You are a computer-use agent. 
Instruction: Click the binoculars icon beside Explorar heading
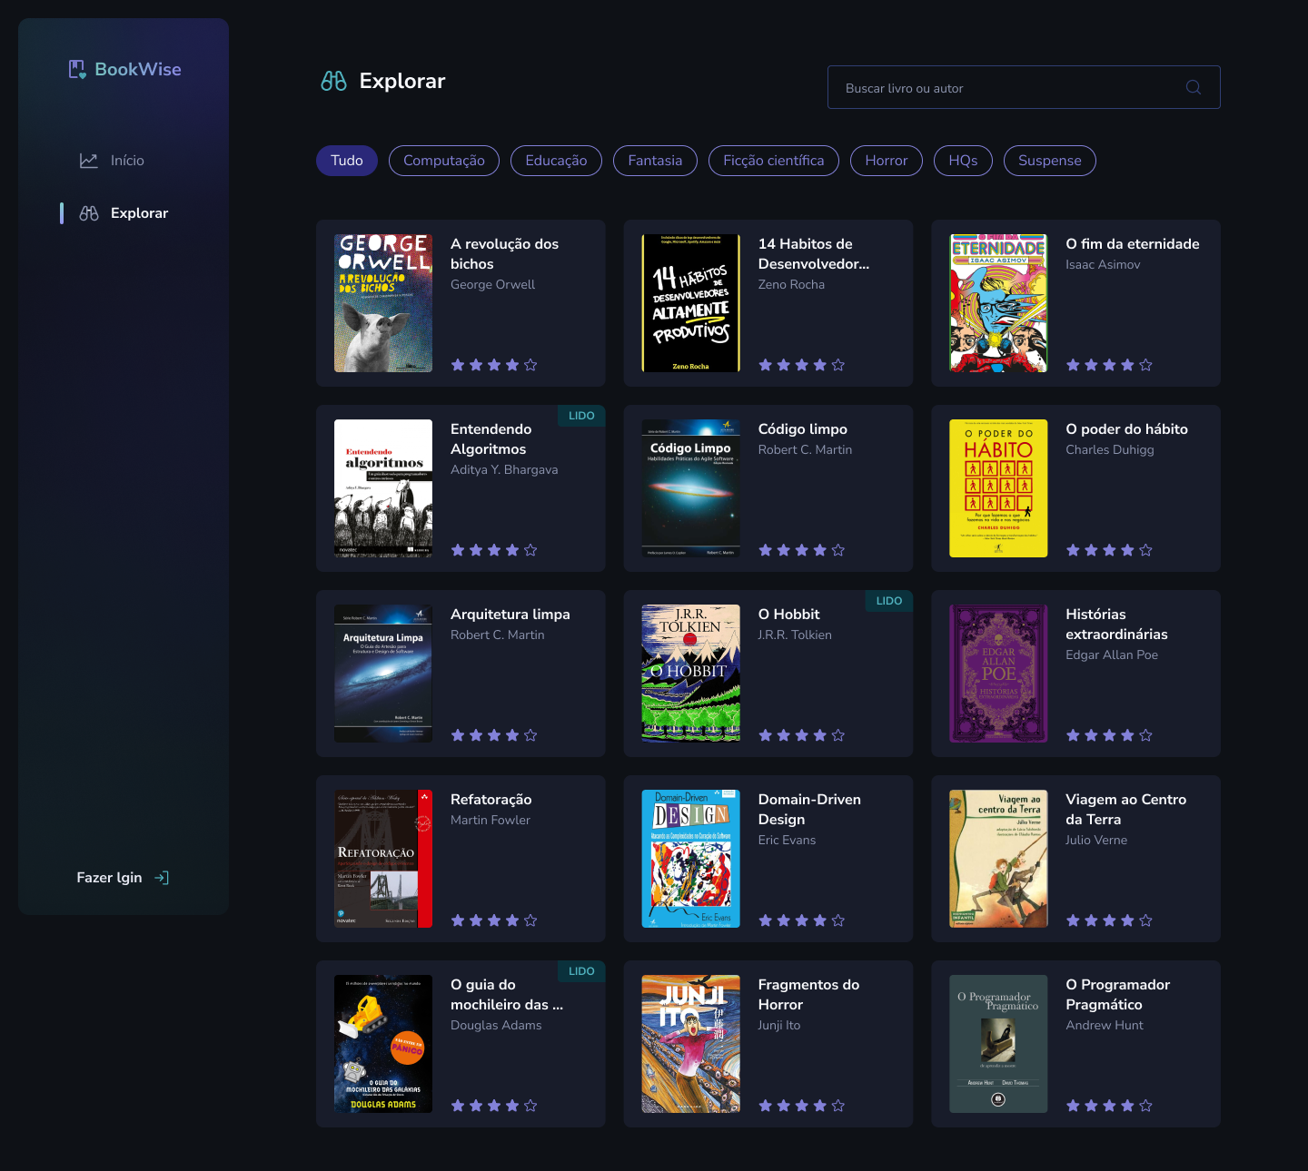pos(333,81)
